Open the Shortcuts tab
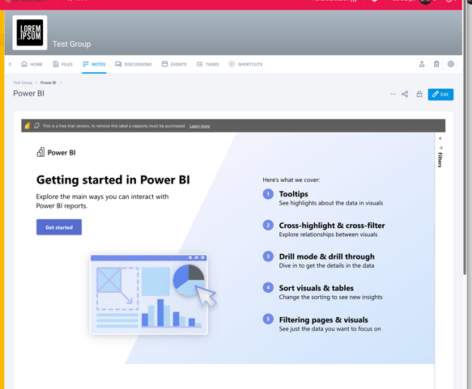This screenshot has height=389, width=472. click(245, 64)
